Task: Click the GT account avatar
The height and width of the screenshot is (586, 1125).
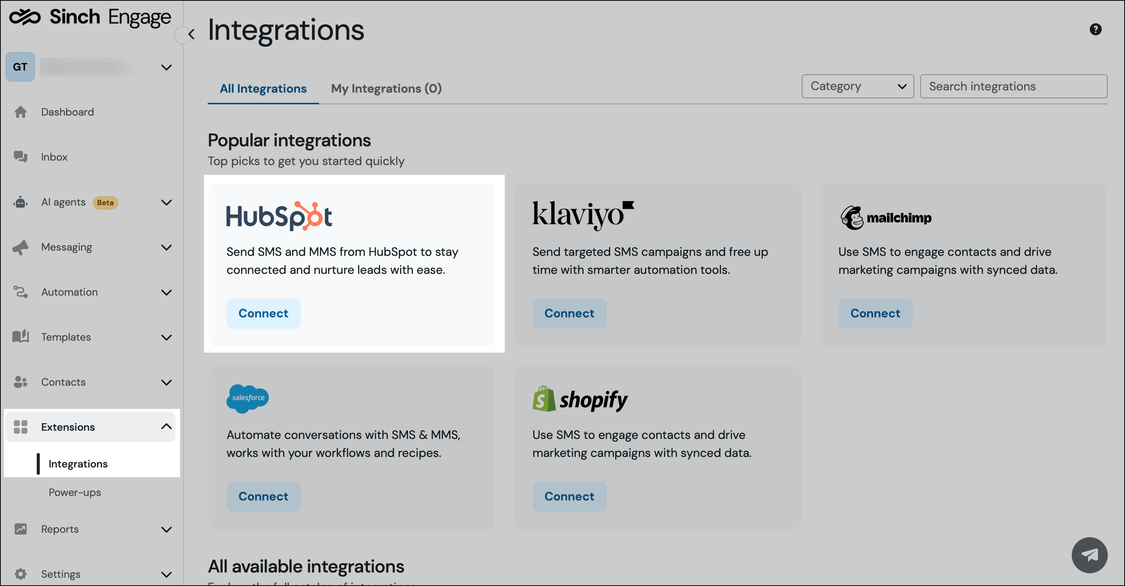Action: click(x=20, y=67)
